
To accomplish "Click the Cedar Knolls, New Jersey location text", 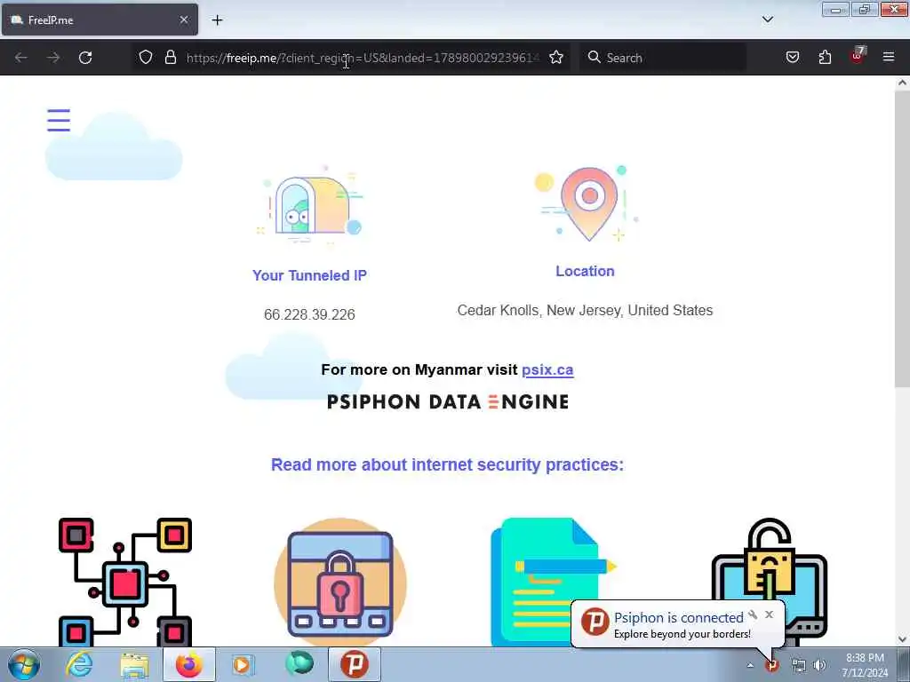I will pos(585,310).
